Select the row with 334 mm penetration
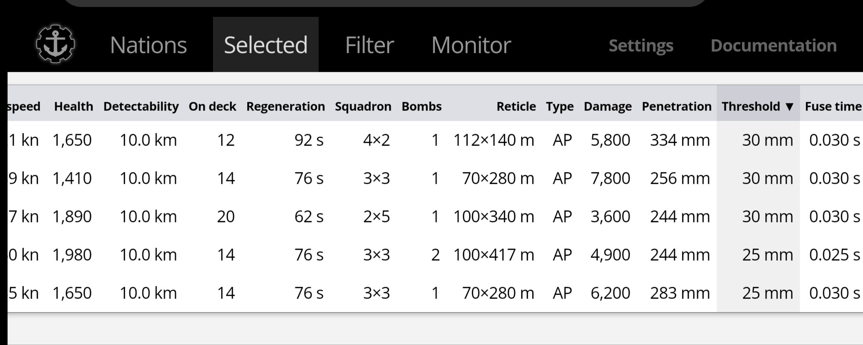 680,140
